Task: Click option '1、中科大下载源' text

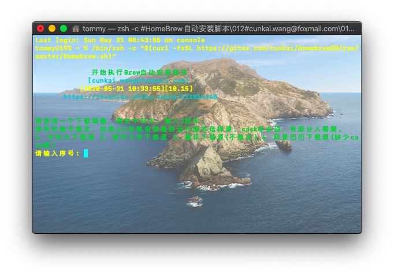Action: pos(65,137)
